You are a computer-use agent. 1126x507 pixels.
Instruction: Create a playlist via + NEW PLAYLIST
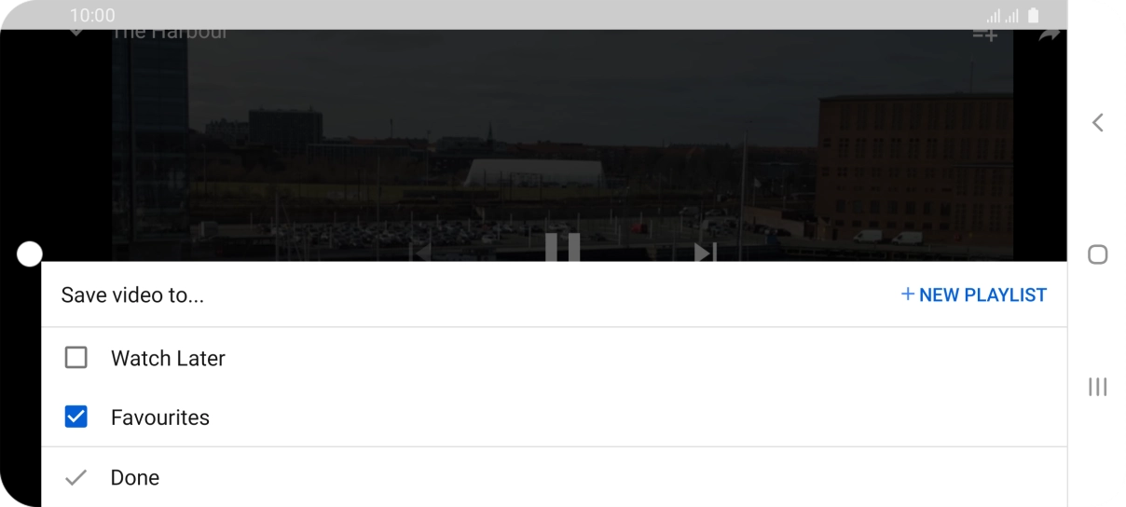point(973,295)
